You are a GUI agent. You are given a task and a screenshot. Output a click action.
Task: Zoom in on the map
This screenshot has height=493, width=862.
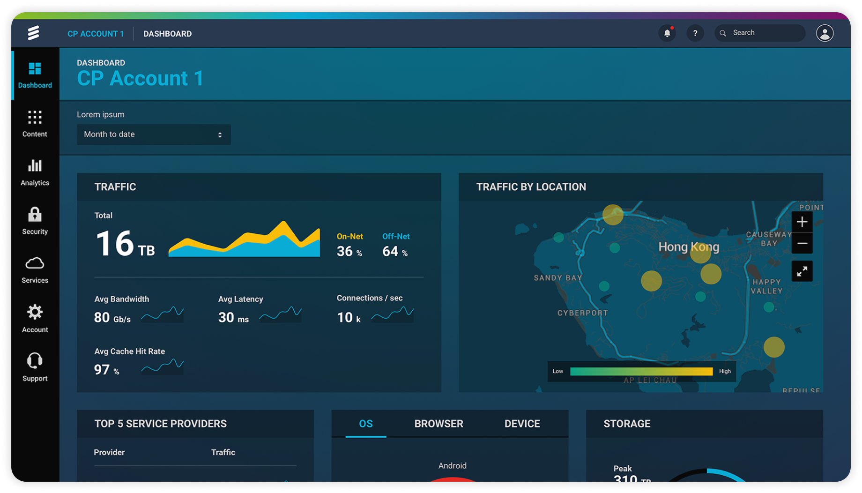point(802,222)
